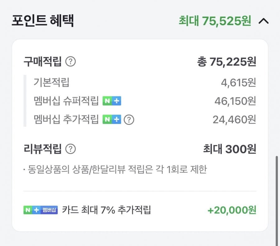Tap the 포인트 혜택 heading
Image resolution: width=280 pixels, height=246 pixels.
[x=43, y=21]
